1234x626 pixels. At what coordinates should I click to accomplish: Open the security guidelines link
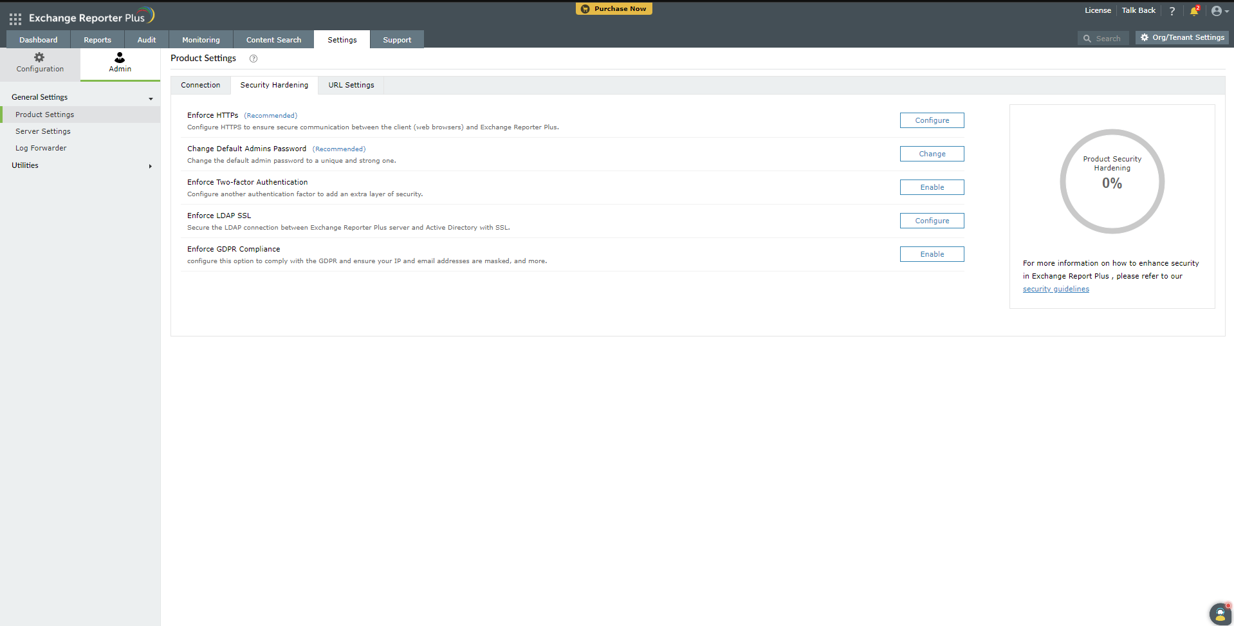1056,289
